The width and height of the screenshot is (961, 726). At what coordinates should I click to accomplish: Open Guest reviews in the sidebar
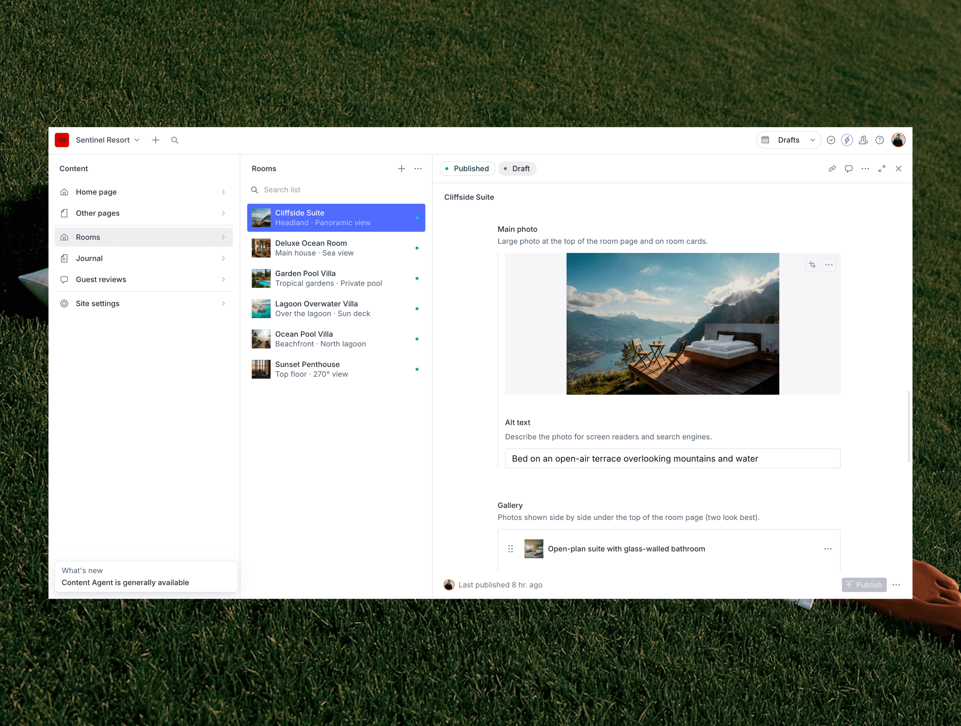(x=143, y=279)
